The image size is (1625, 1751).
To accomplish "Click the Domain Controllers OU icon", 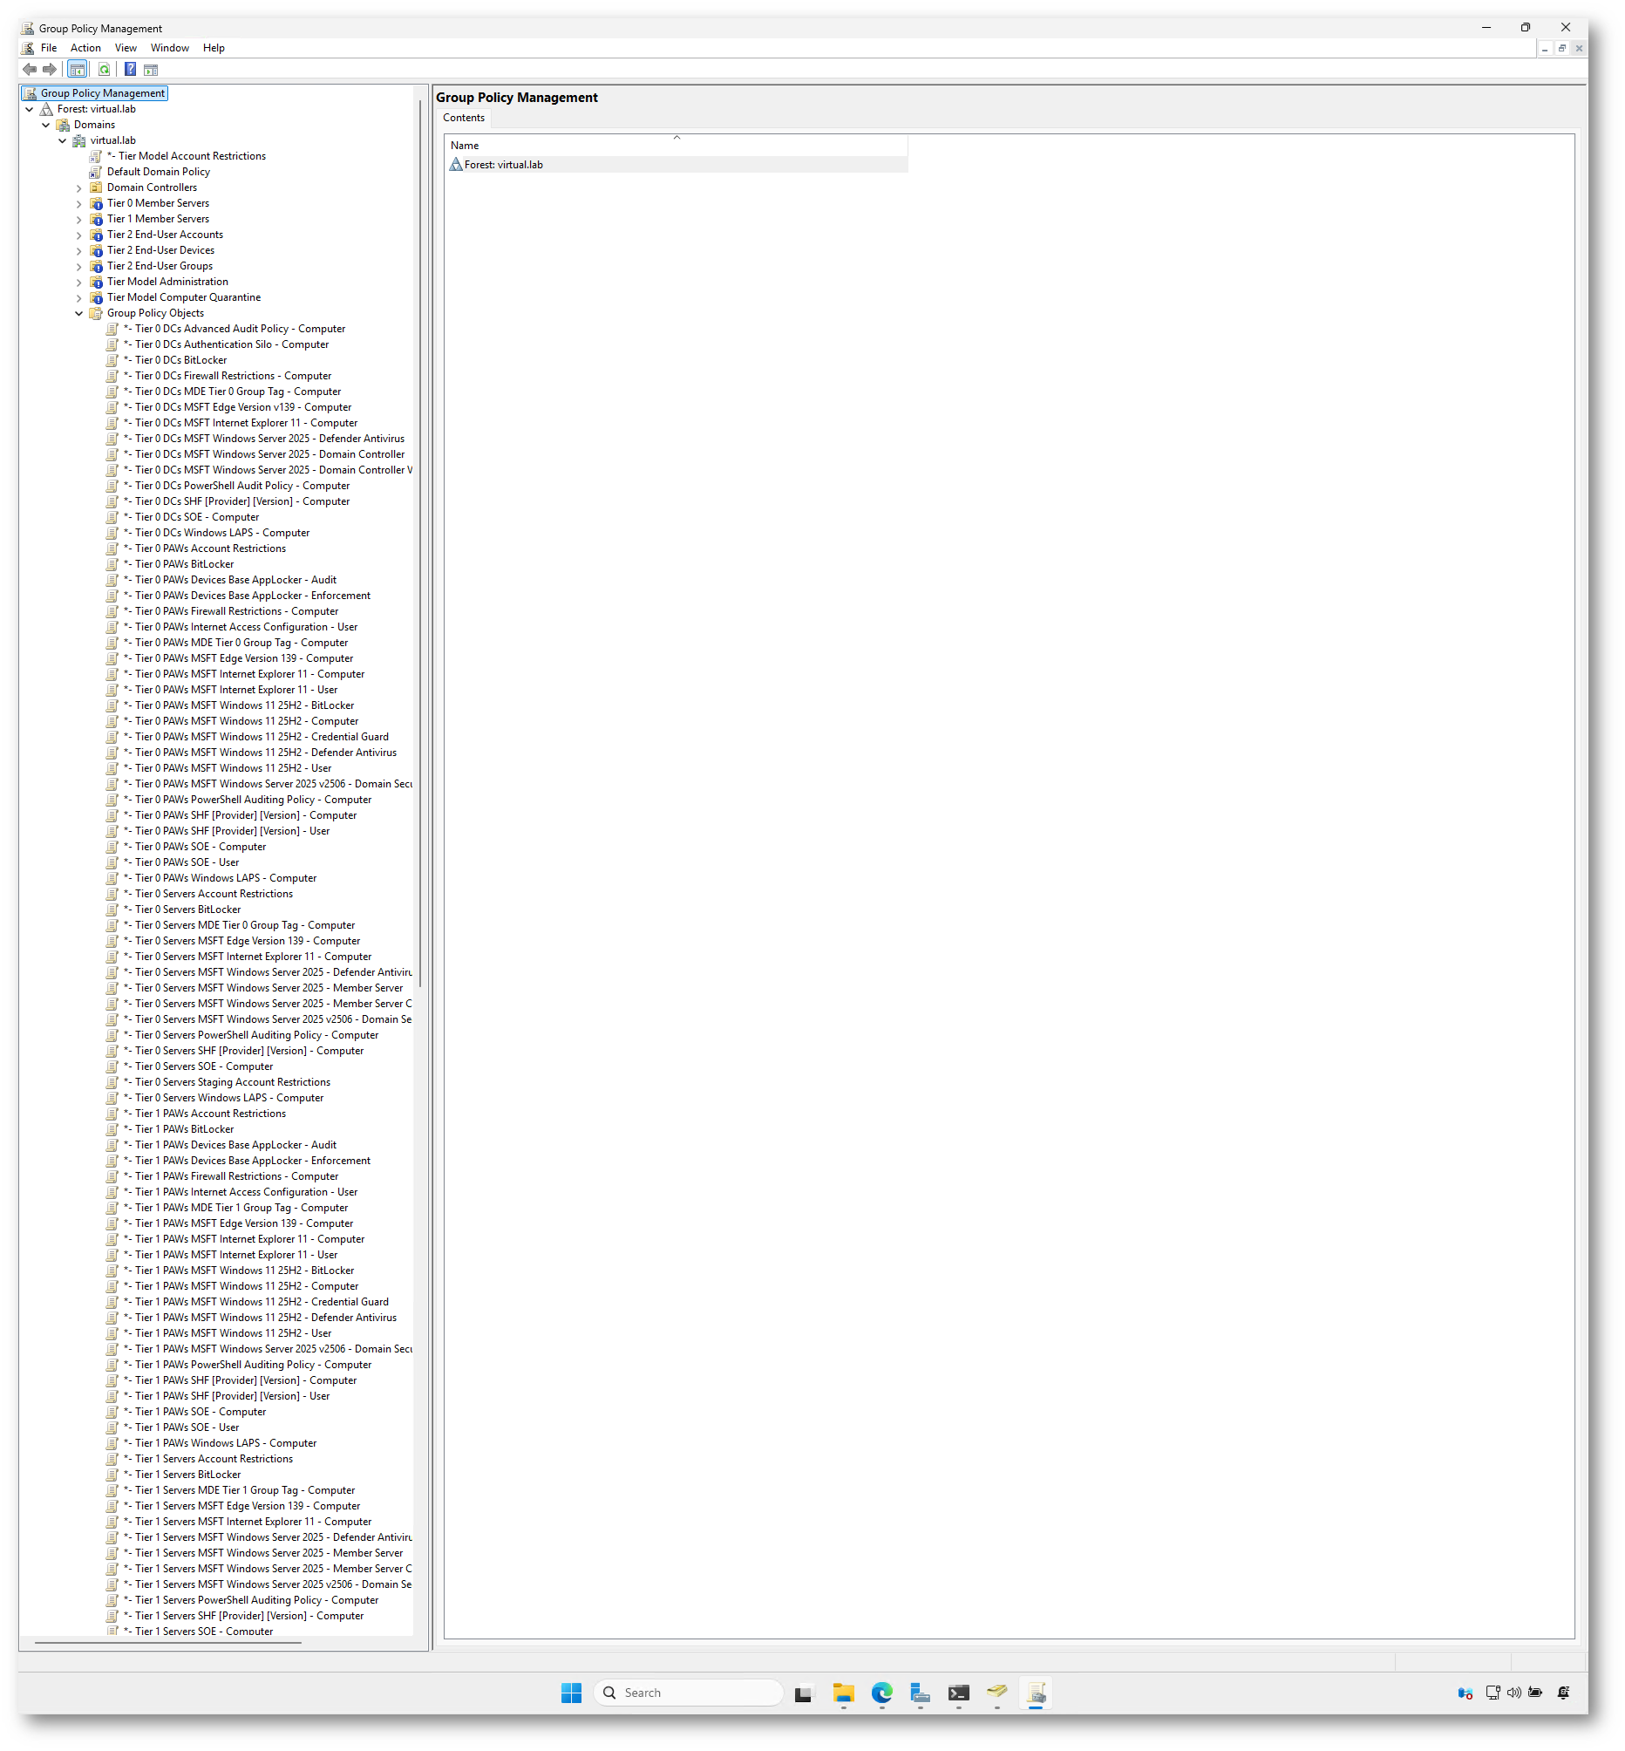I will 97,187.
